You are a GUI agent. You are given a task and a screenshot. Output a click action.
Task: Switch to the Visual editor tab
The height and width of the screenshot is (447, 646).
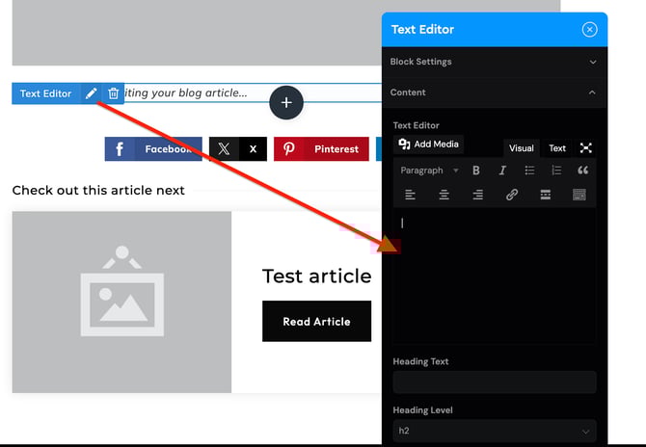pos(522,148)
